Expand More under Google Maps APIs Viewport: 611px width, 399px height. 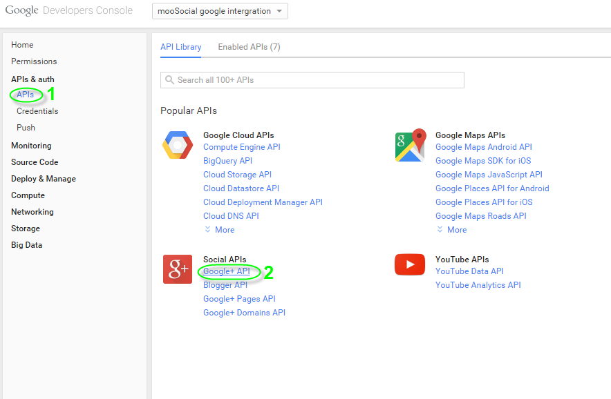[x=452, y=230]
